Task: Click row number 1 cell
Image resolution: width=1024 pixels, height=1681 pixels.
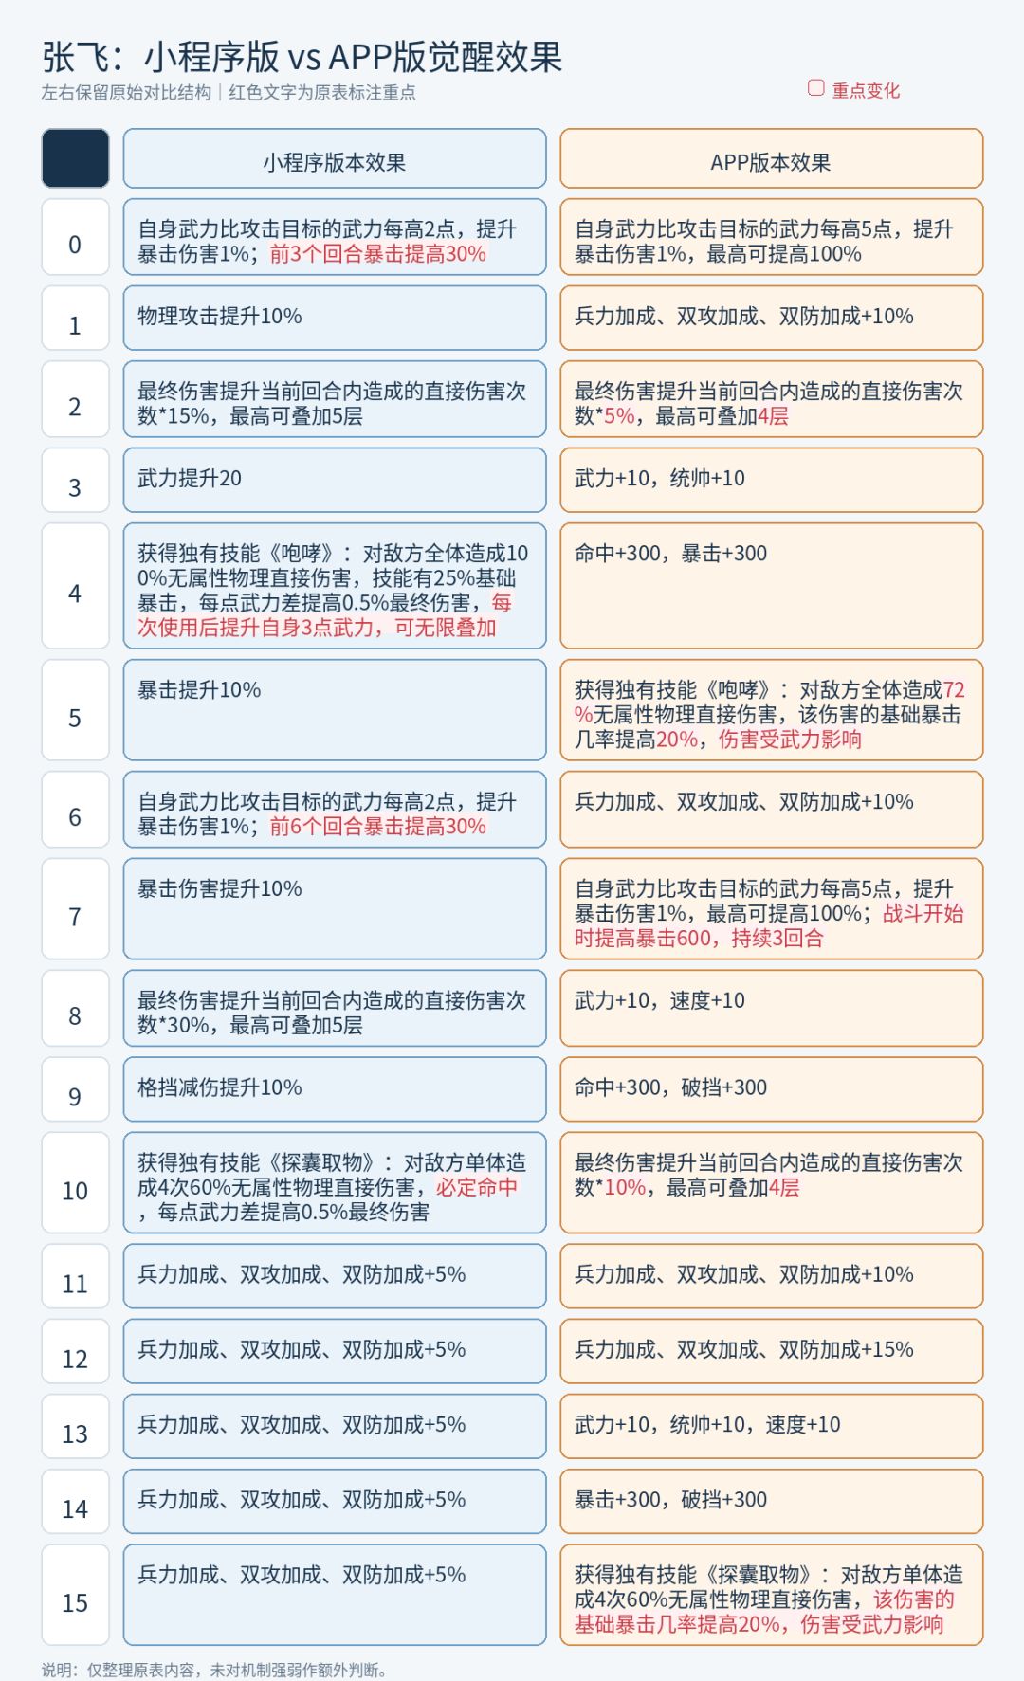Action: [75, 318]
